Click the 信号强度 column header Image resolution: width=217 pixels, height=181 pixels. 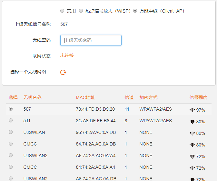pos(198,97)
